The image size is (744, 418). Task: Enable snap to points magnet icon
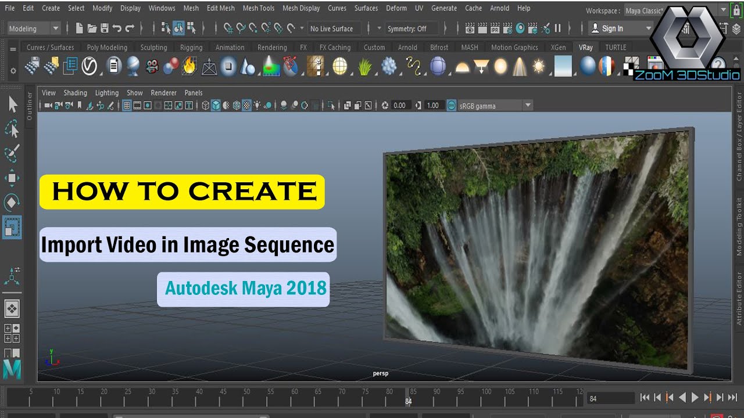[x=253, y=28]
